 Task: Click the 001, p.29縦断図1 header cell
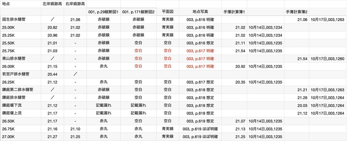tap(103, 12)
